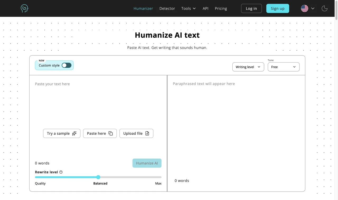
Task: Click the Sign up button
Action: point(278,8)
